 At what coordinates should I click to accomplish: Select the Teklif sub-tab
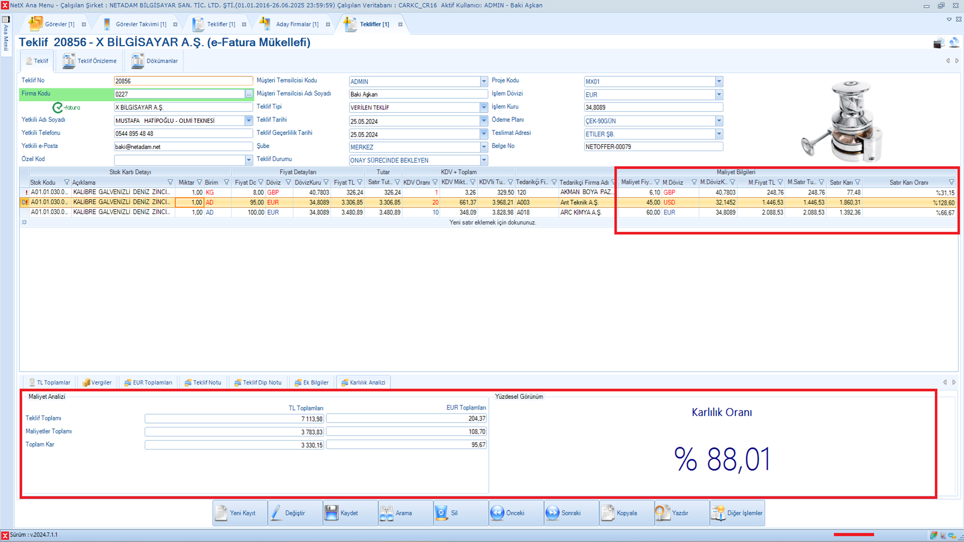click(x=37, y=61)
